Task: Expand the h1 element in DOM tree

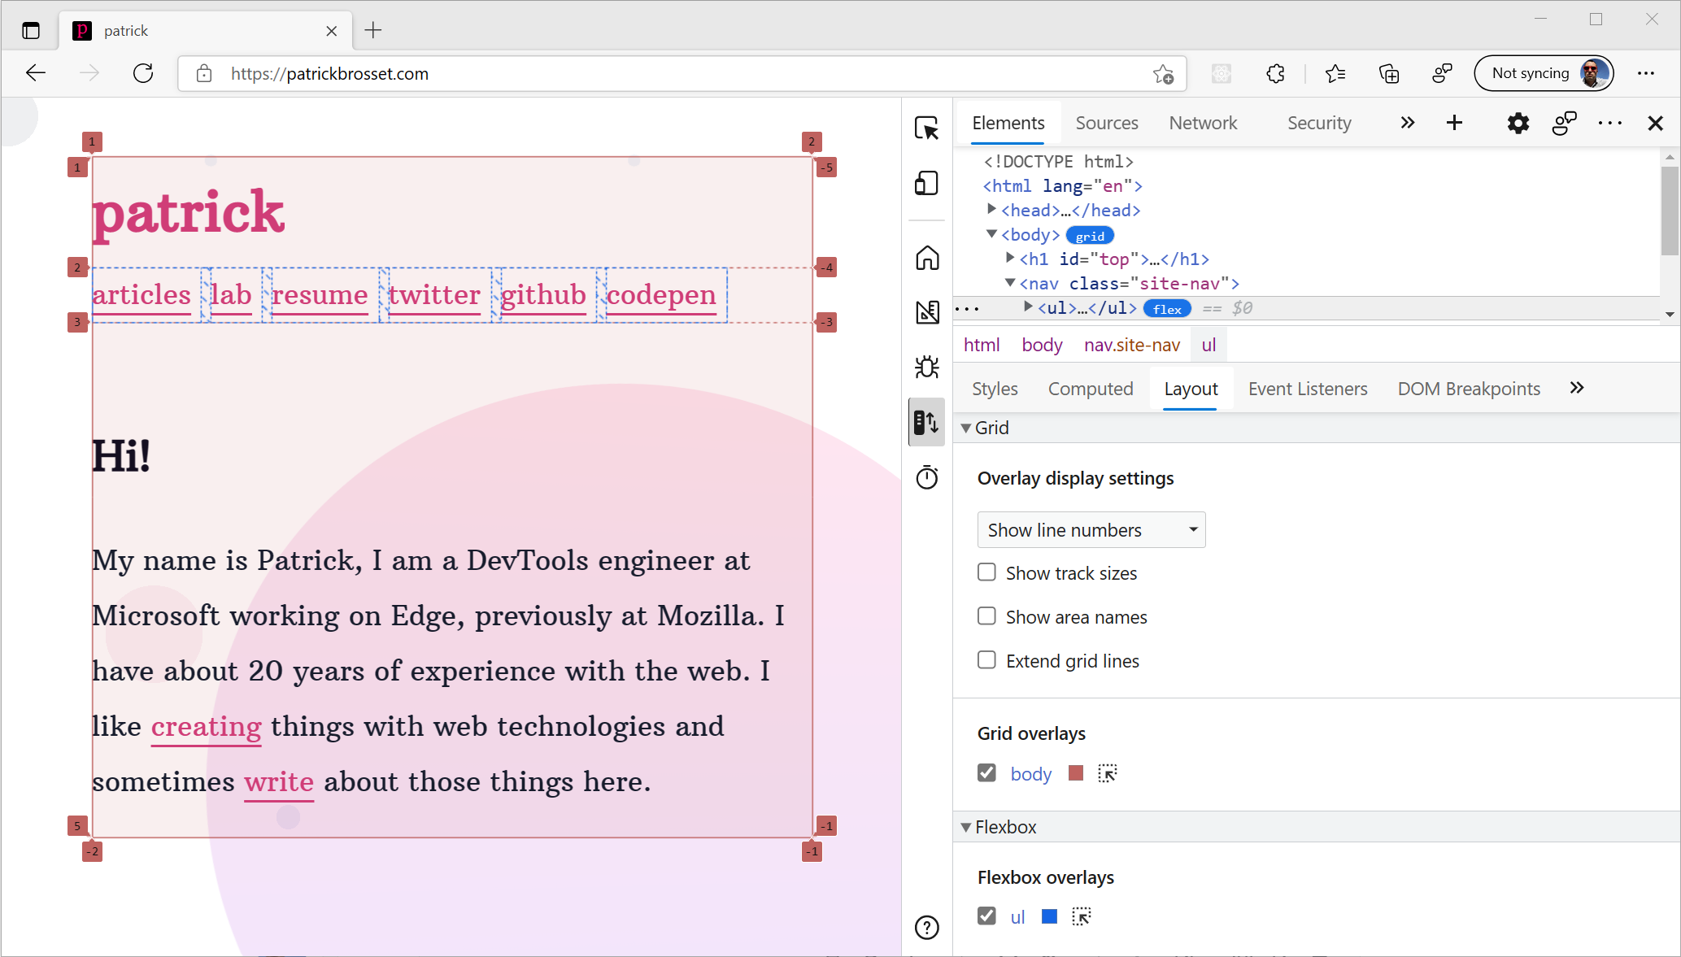Action: click(1008, 259)
